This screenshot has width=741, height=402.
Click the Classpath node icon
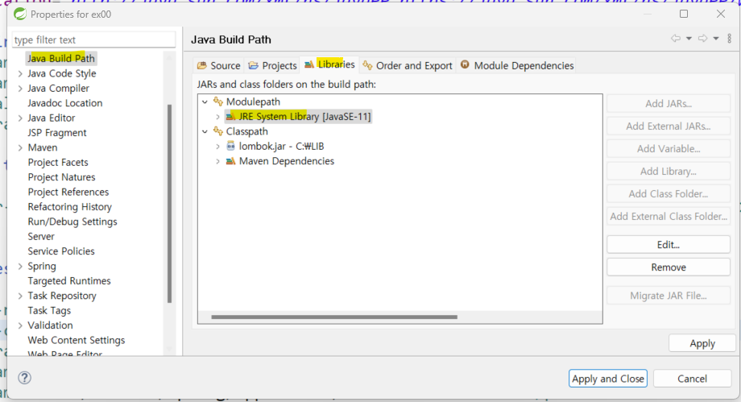(217, 131)
